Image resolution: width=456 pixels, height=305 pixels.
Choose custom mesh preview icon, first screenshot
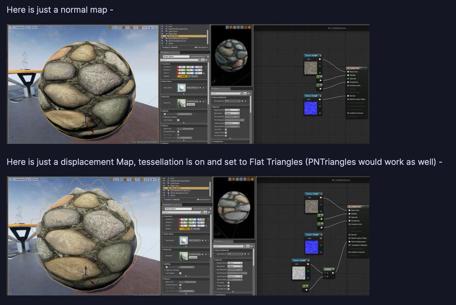(x=242, y=27)
